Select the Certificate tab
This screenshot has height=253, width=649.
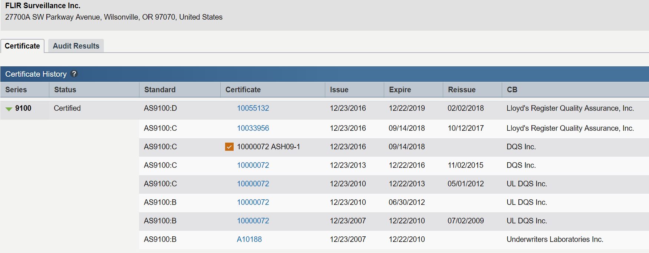[x=22, y=46]
